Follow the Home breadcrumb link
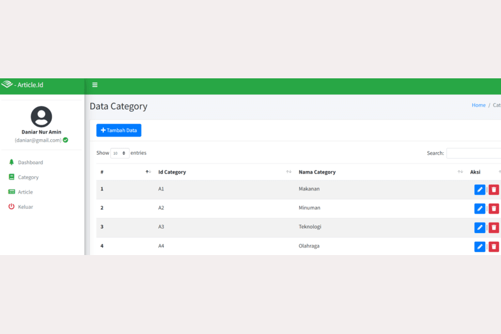501x334 pixels. tap(478, 105)
